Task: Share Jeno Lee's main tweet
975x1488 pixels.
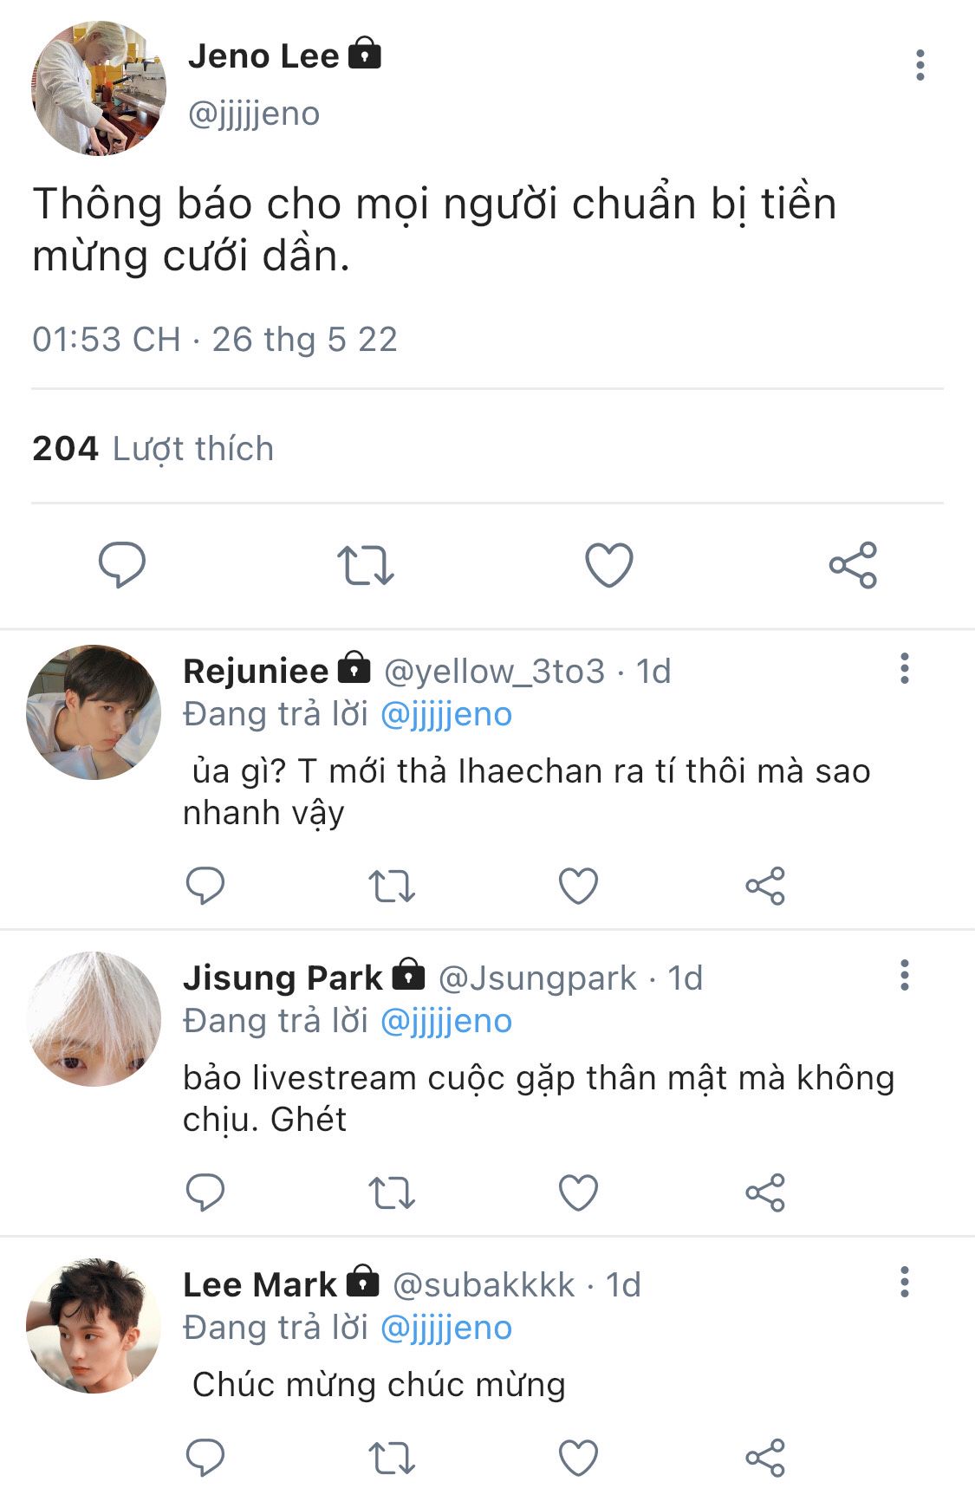Action: (853, 565)
